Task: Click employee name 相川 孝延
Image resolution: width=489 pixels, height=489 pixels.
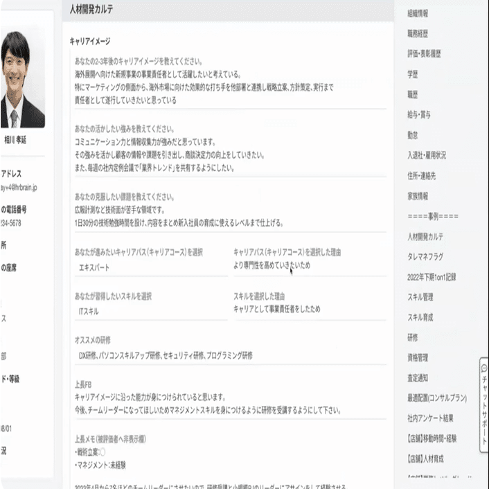Action: click(x=15, y=140)
